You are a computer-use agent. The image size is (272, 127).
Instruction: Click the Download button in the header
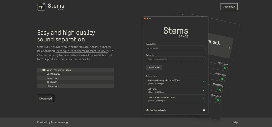click(x=229, y=7)
